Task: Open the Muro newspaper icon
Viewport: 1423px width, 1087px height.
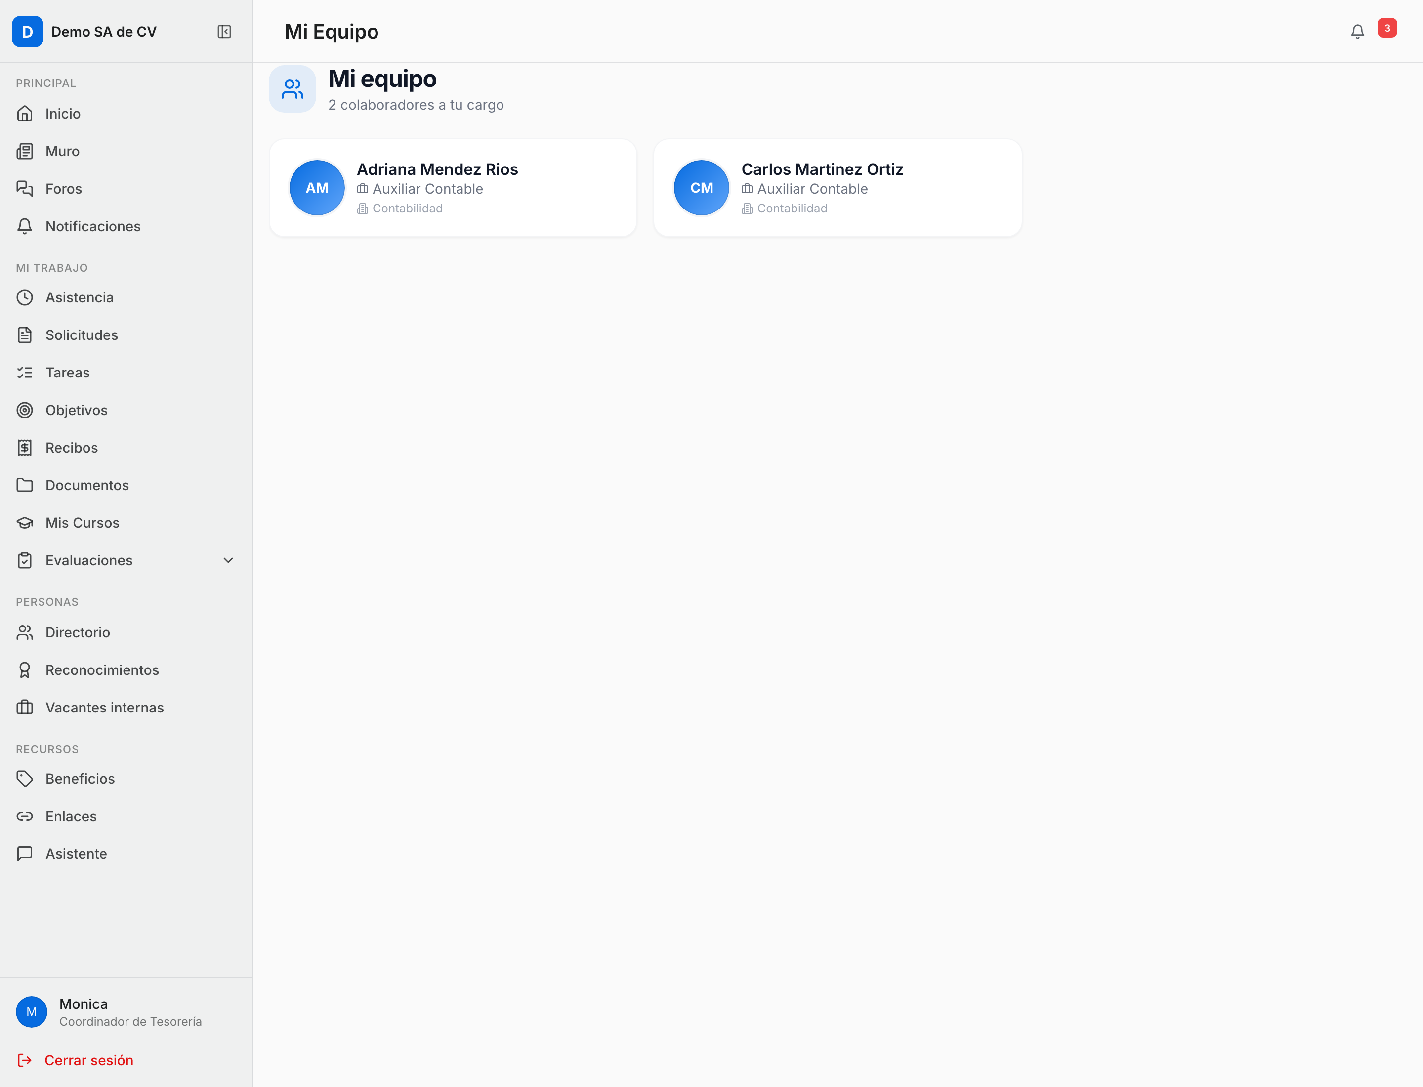Action: click(x=25, y=151)
